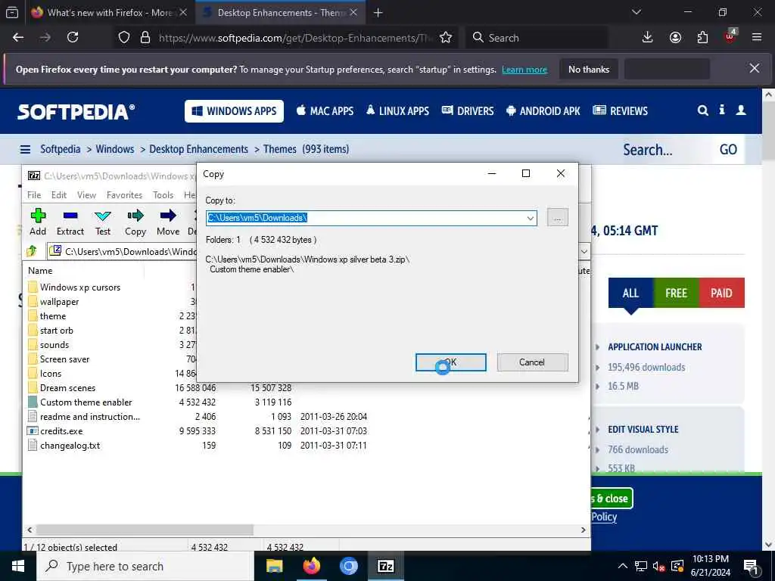Open the Firefox extensions puzzle icon

pos(702,38)
